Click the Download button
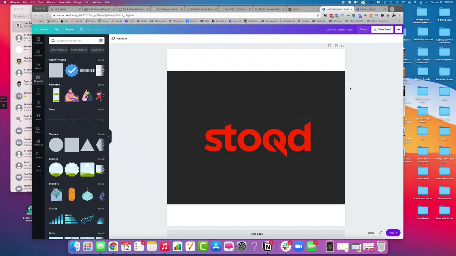This screenshot has width=456, height=256. coord(382,29)
